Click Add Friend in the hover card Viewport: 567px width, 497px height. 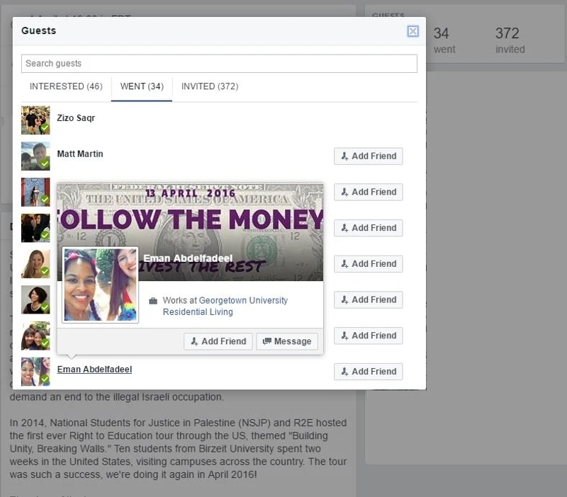pos(218,341)
